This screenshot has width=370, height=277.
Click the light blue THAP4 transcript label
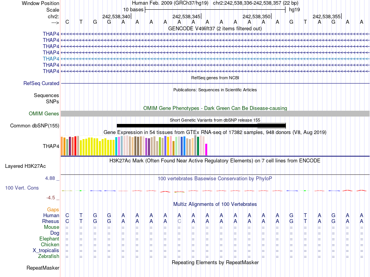tap(51, 59)
